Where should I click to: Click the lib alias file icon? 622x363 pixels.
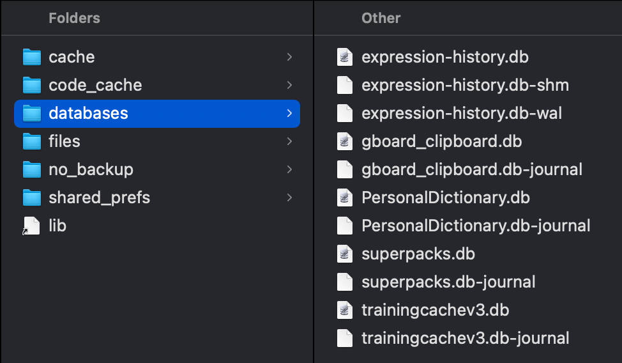click(x=31, y=226)
